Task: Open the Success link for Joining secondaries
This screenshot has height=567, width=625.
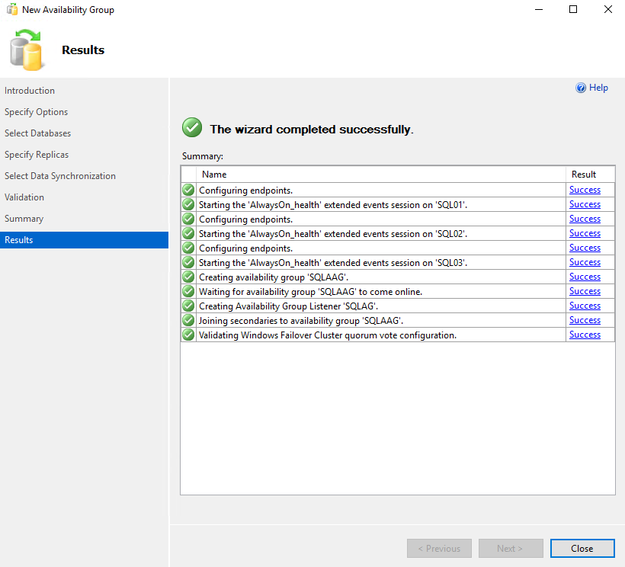Action: coord(585,320)
